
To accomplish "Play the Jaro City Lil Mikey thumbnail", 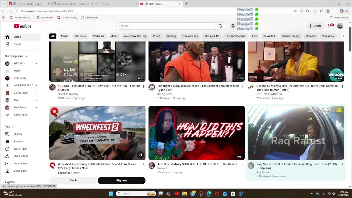I will [197, 133].
